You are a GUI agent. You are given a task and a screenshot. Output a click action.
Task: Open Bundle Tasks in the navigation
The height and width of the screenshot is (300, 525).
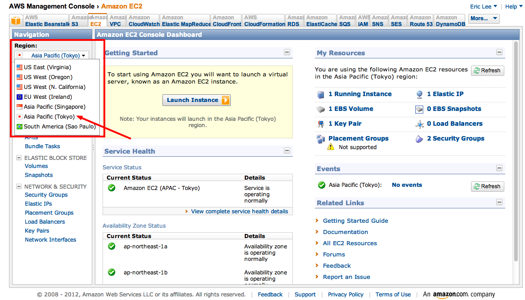coord(42,146)
